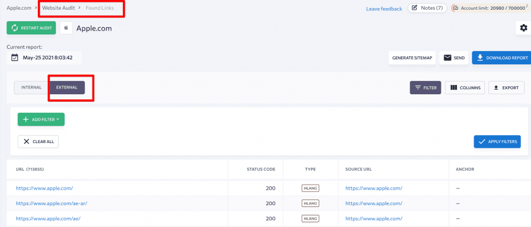Viewport: 531px width, 227px height.
Task: Click HLANG tag in the /ae/ row
Action: coord(310,218)
